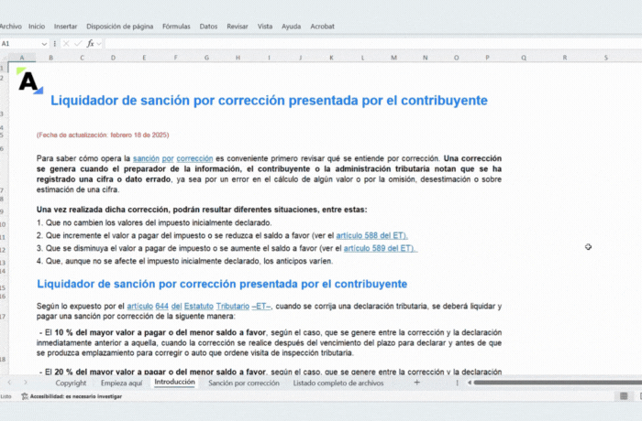Select row 17 header
642x421 pixels.
coord(4,317)
